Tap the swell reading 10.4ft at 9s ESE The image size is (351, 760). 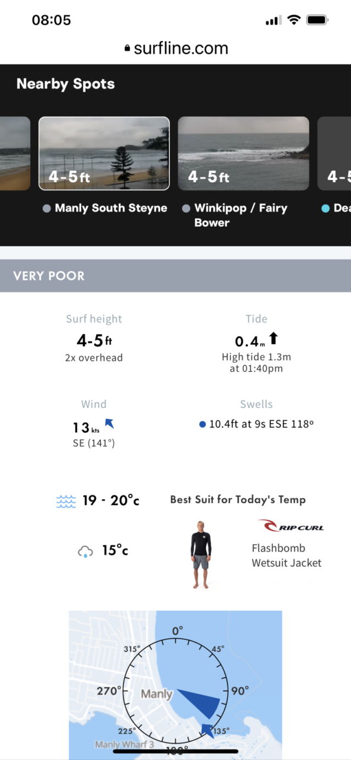[x=262, y=424]
